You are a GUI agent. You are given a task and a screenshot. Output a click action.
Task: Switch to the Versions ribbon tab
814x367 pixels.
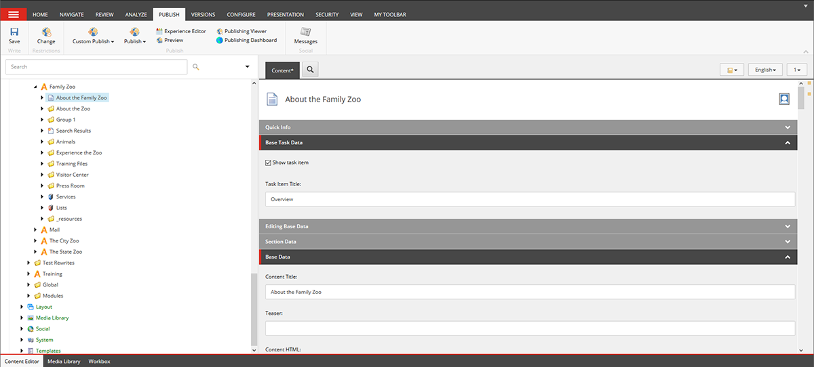pyautogui.click(x=203, y=14)
